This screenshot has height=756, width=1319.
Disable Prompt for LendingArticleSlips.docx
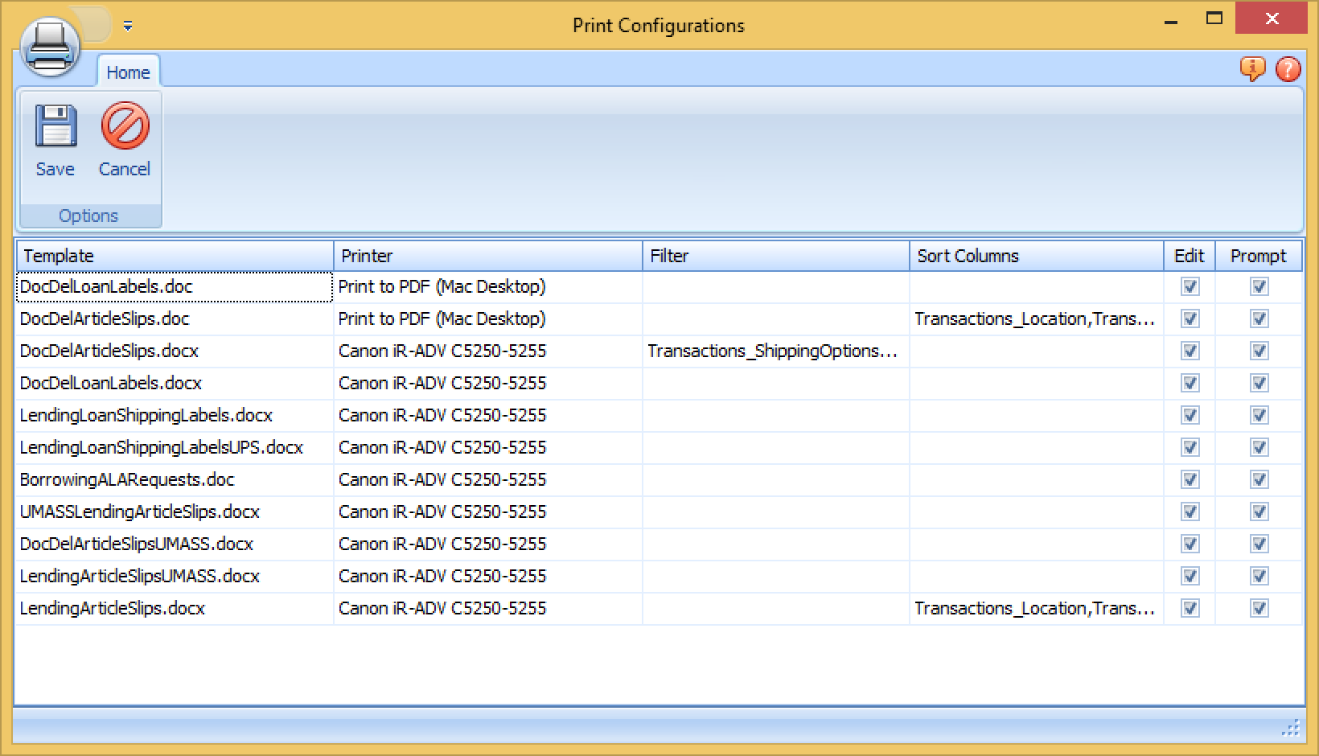1259,609
